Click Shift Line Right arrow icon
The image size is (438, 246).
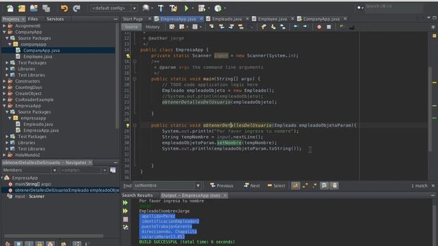coord(305,27)
